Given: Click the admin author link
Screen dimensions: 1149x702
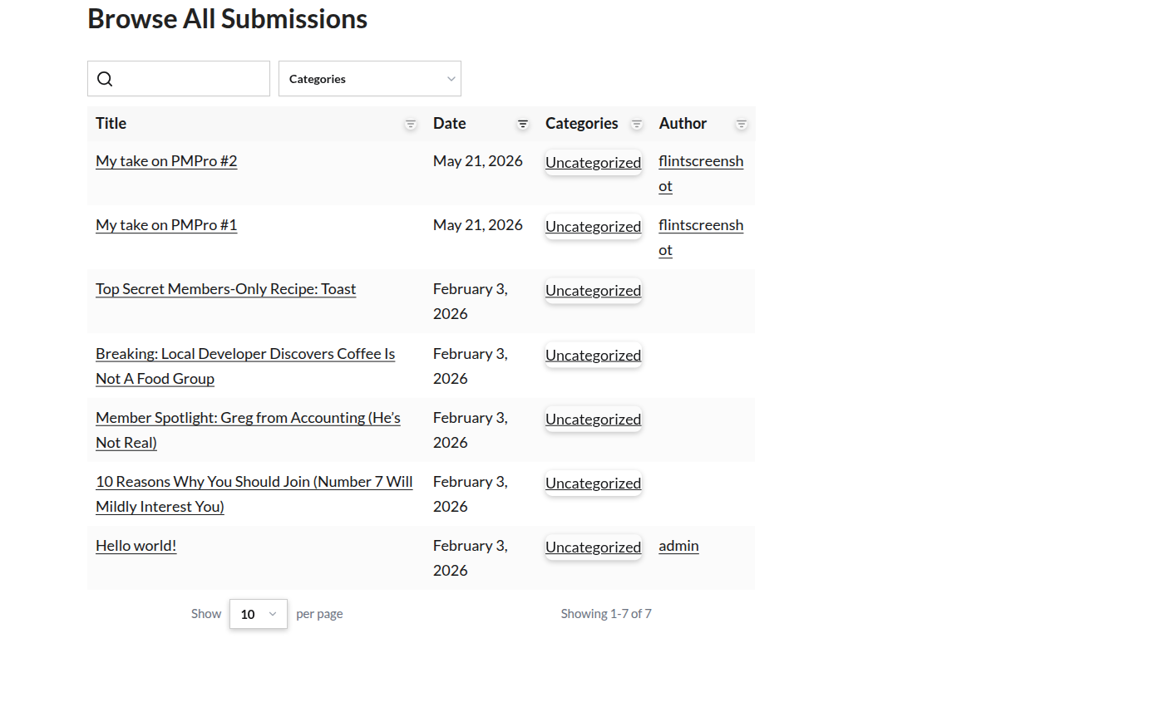Looking at the screenshot, I should (x=678, y=546).
